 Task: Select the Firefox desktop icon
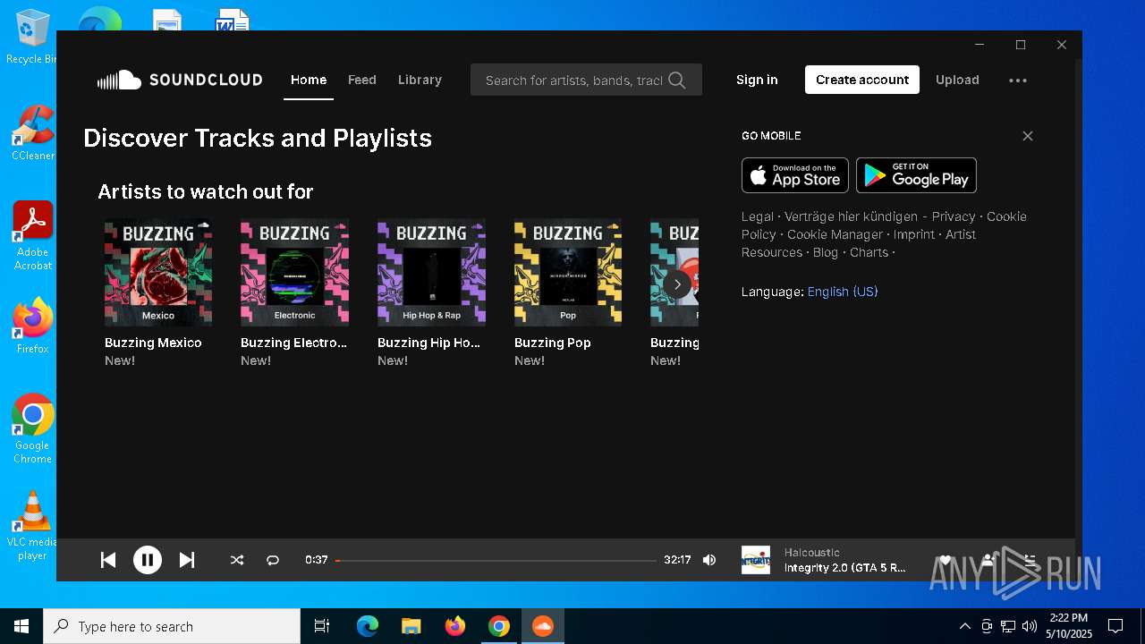tap(33, 326)
